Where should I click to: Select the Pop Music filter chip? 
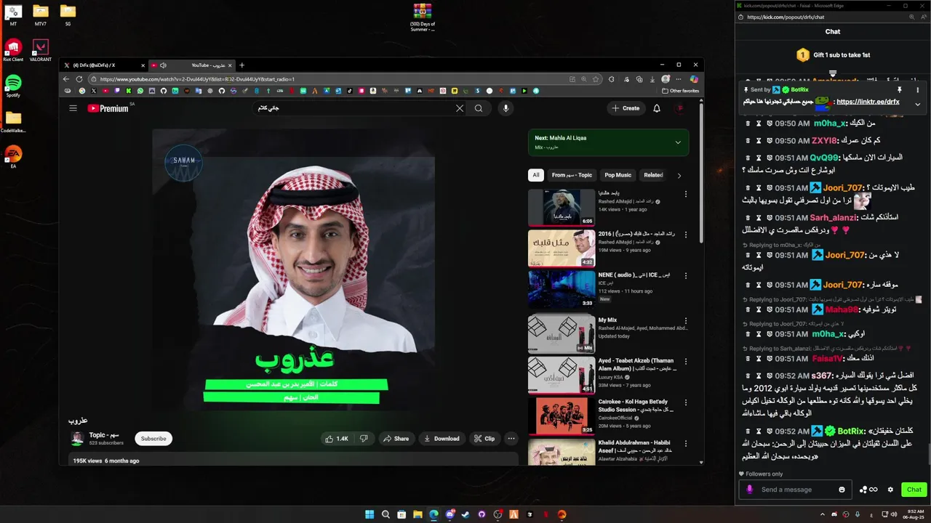tap(618, 175)
